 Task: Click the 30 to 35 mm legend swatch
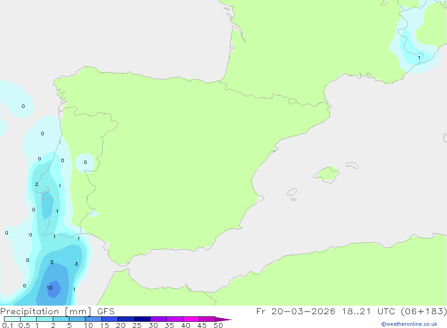[x=158, y=319]
